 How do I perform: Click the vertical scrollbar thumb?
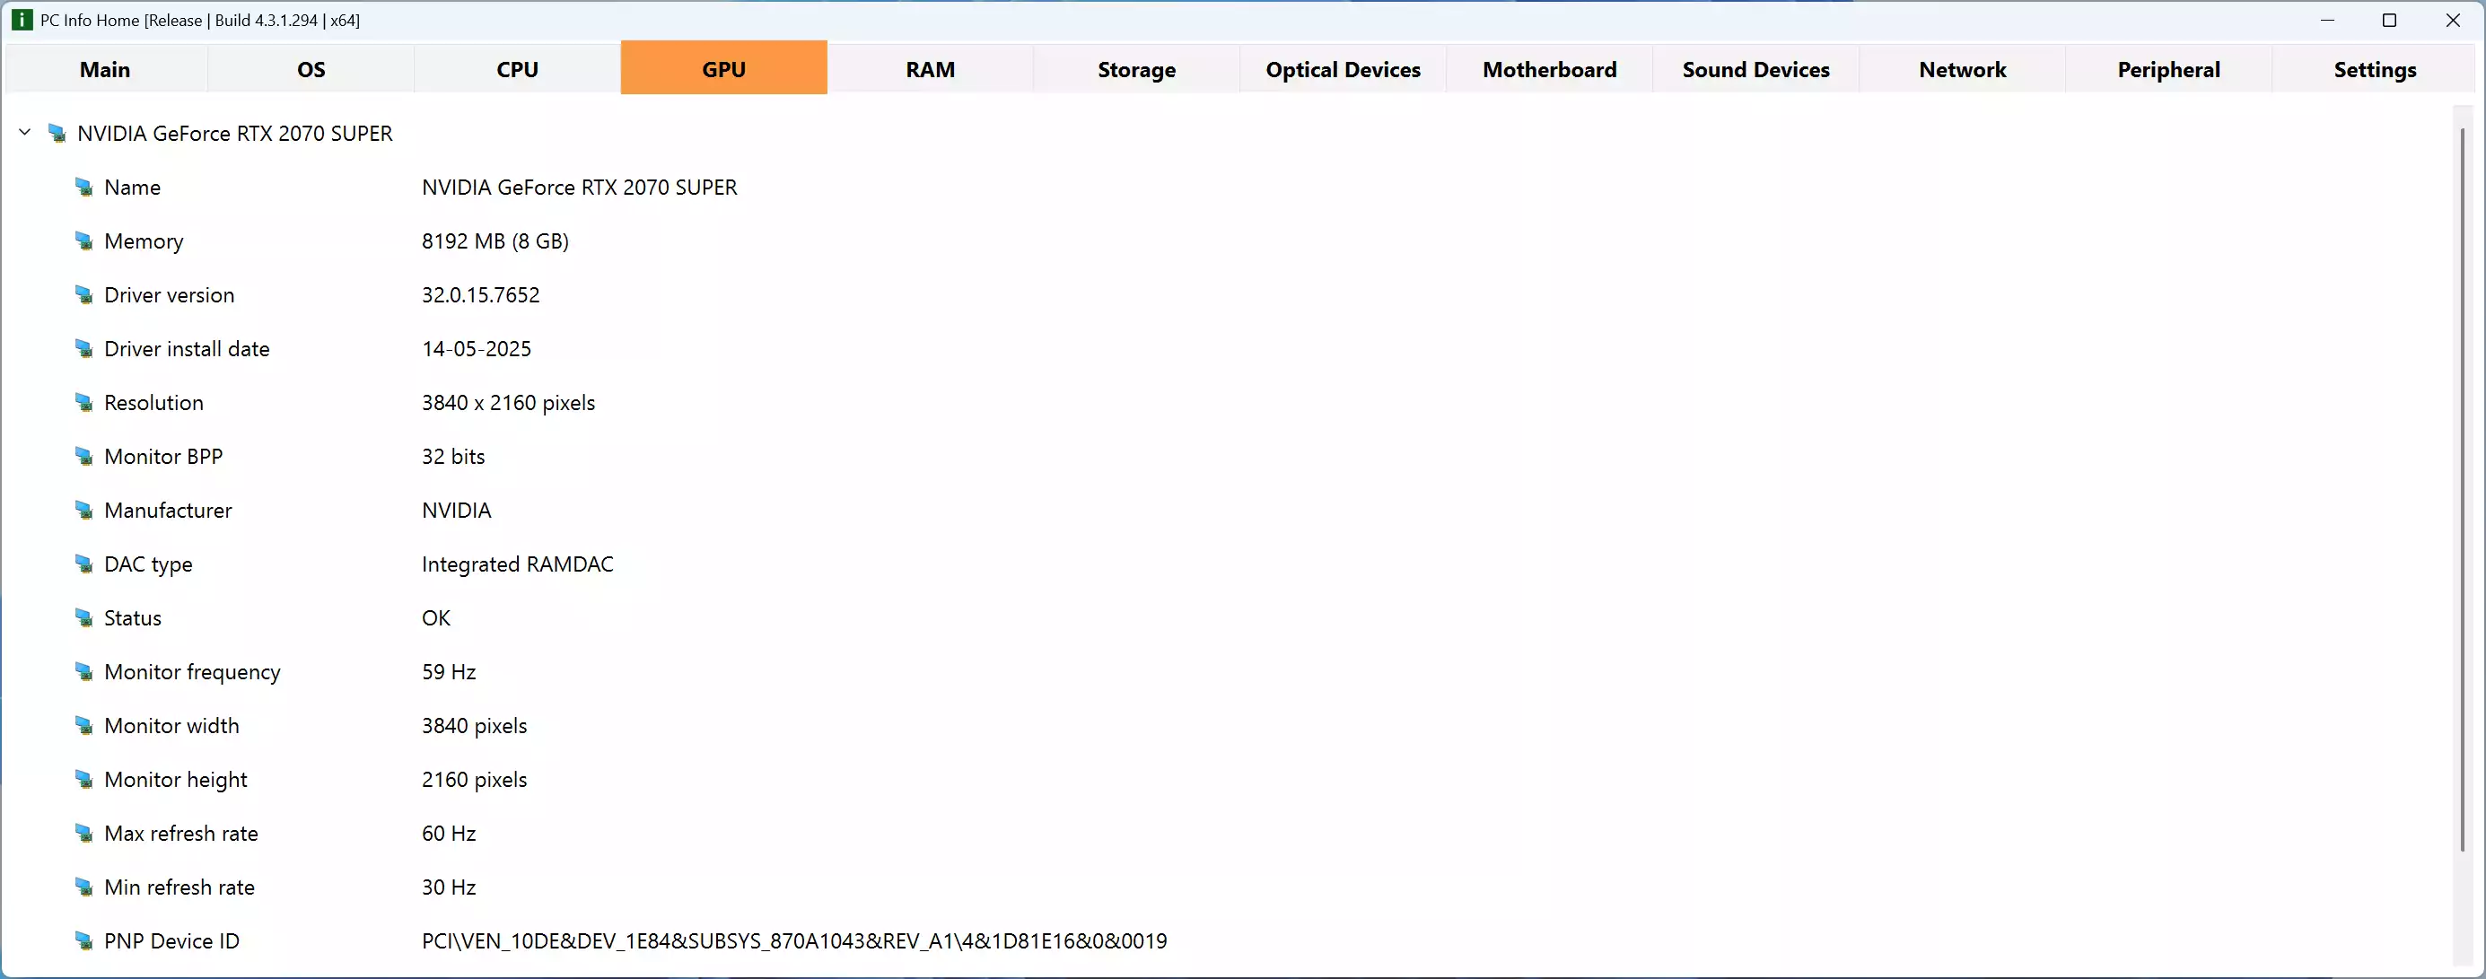pos(2463,489)
